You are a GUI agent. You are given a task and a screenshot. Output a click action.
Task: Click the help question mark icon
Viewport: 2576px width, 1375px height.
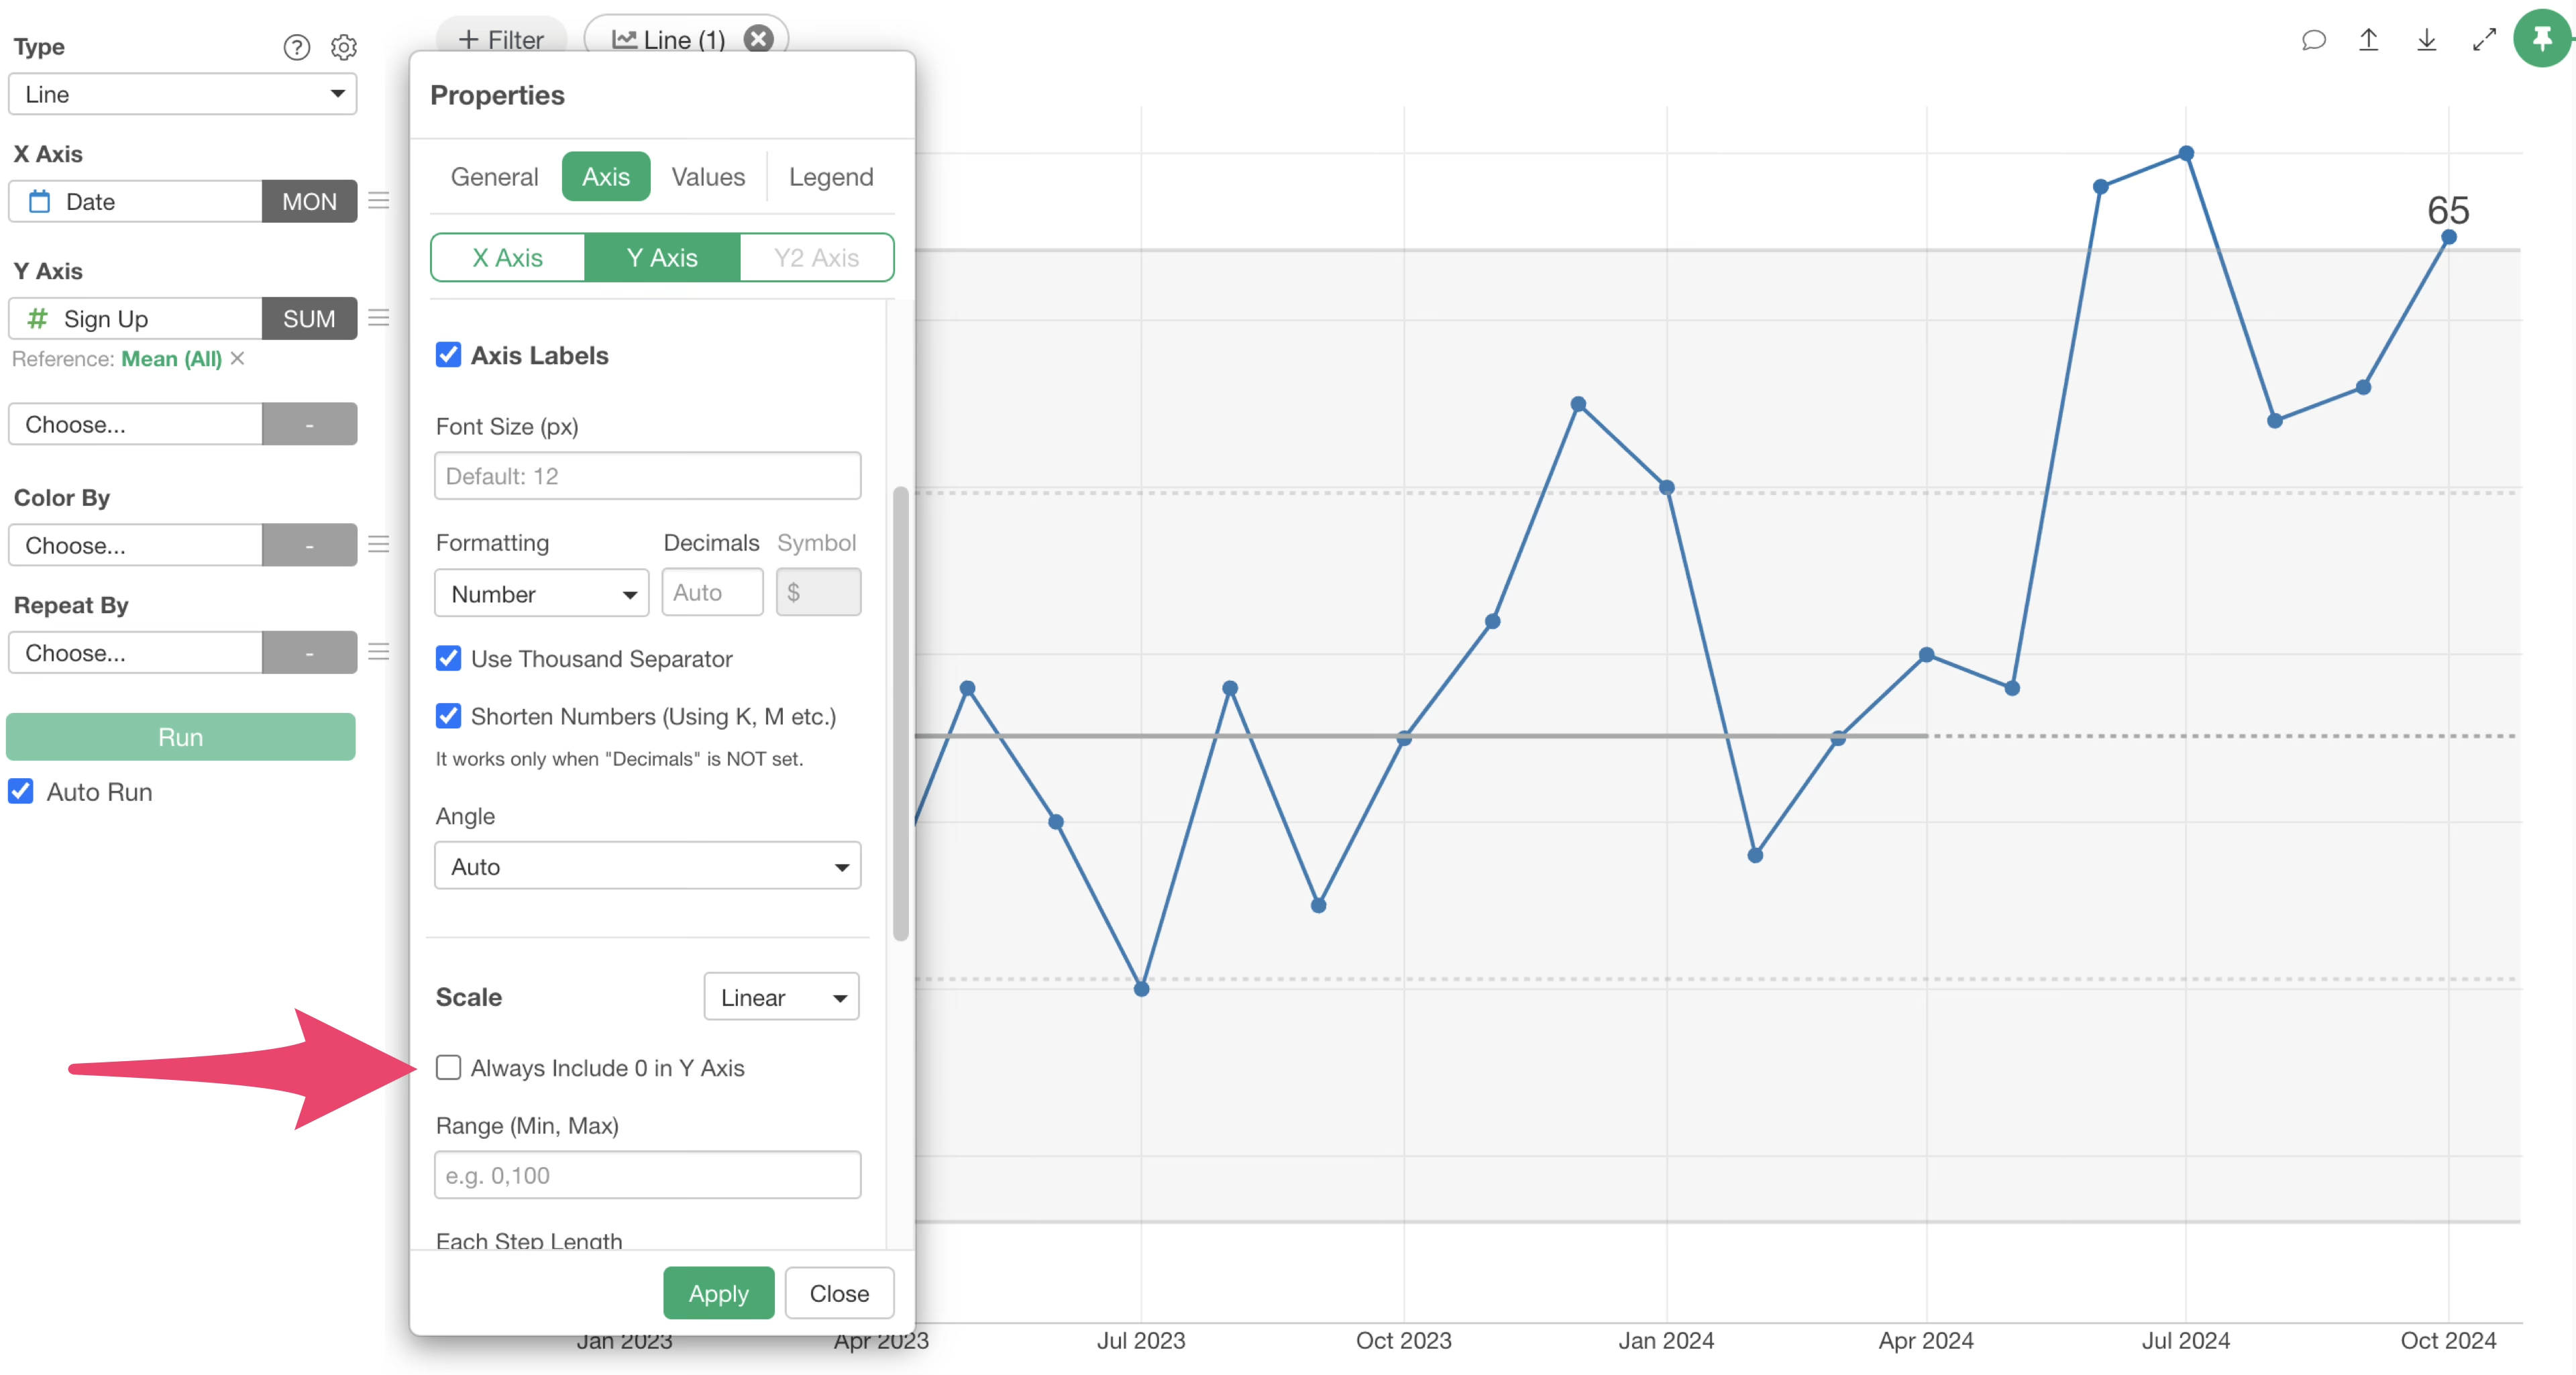coord(296,47)
